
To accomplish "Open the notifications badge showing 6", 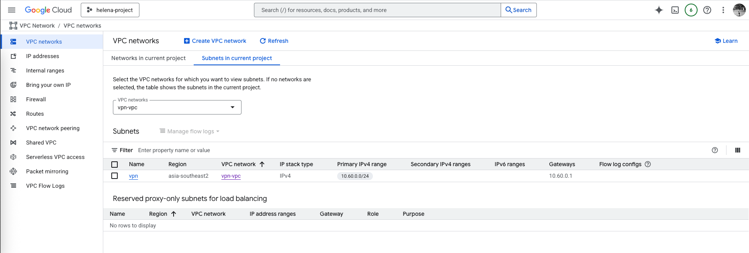I will click(691, 10).
